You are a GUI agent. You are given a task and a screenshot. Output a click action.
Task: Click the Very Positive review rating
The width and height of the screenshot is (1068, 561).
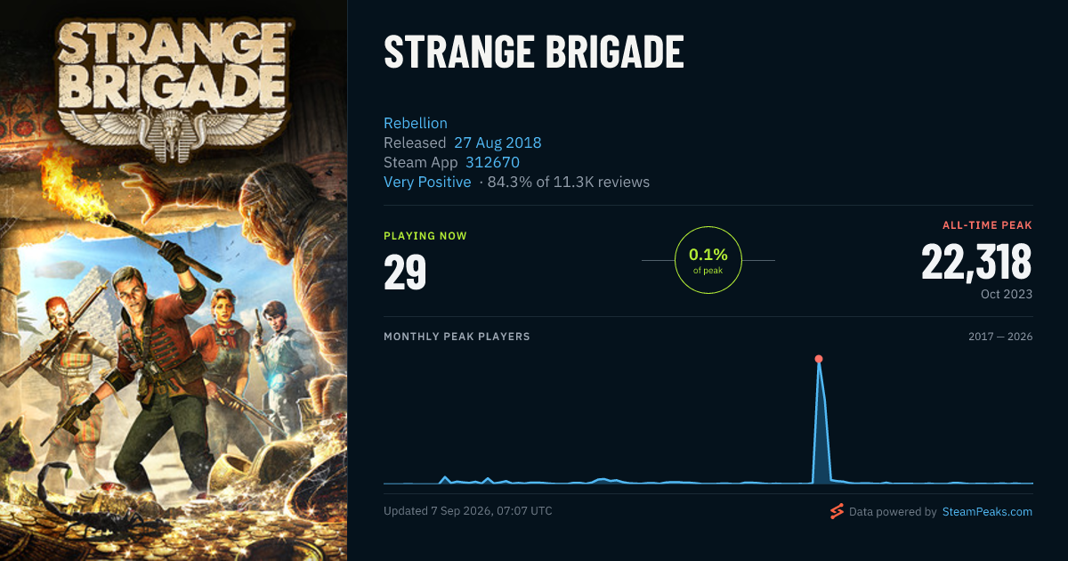(x=427, y=182)
